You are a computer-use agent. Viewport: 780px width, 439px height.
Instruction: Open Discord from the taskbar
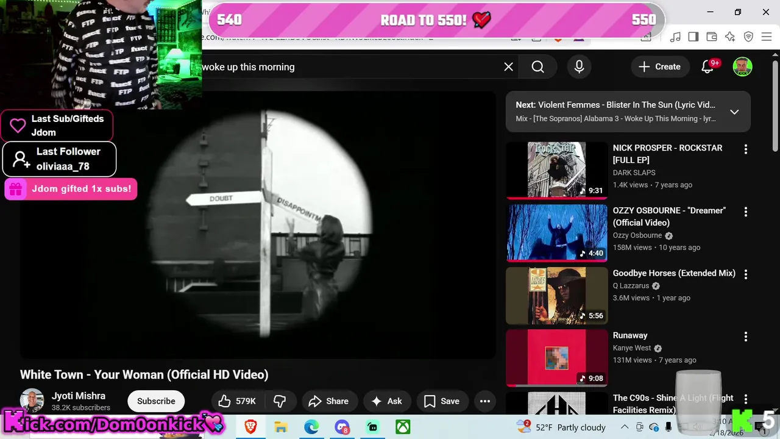[x=342, y=427]
